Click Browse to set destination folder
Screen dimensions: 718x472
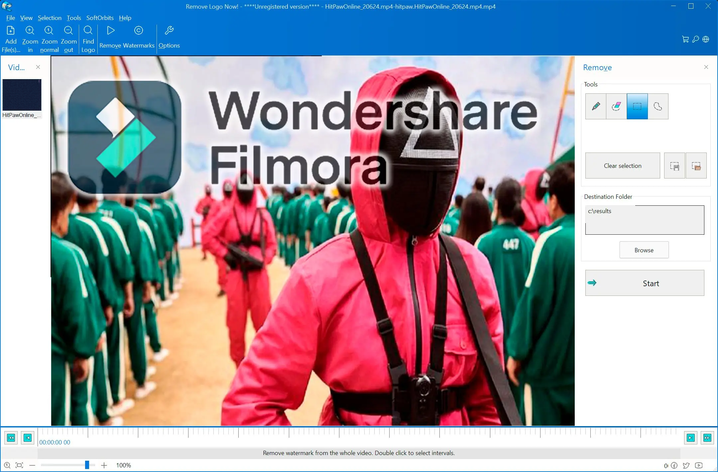coord(644,250)
